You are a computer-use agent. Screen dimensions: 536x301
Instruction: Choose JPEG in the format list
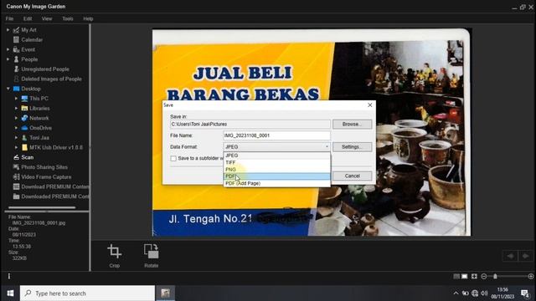pyautogui.click(x=276, y=156)
